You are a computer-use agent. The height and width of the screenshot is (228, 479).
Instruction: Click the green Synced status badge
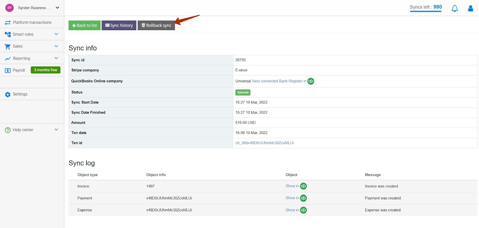tap(243, 93)
